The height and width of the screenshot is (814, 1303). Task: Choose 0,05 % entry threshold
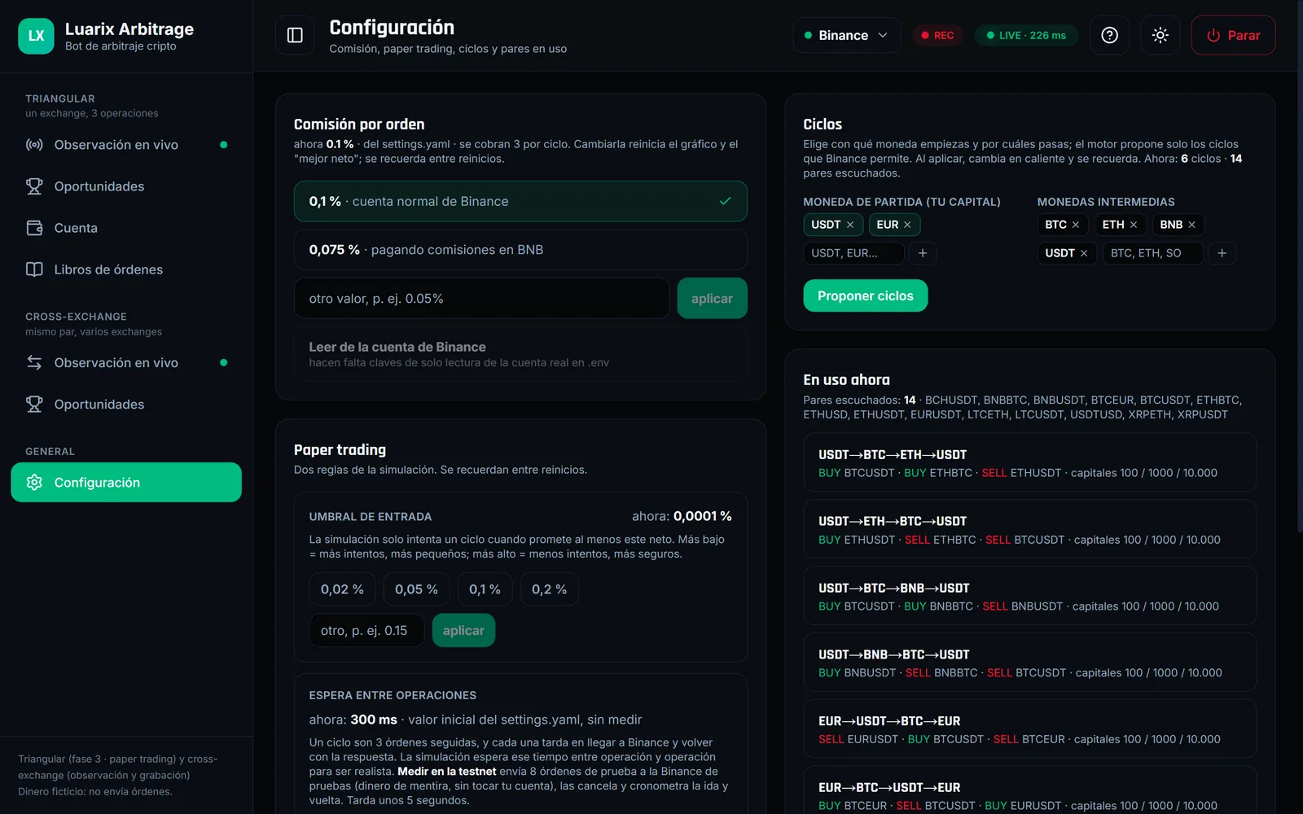[x=416, y=589]
